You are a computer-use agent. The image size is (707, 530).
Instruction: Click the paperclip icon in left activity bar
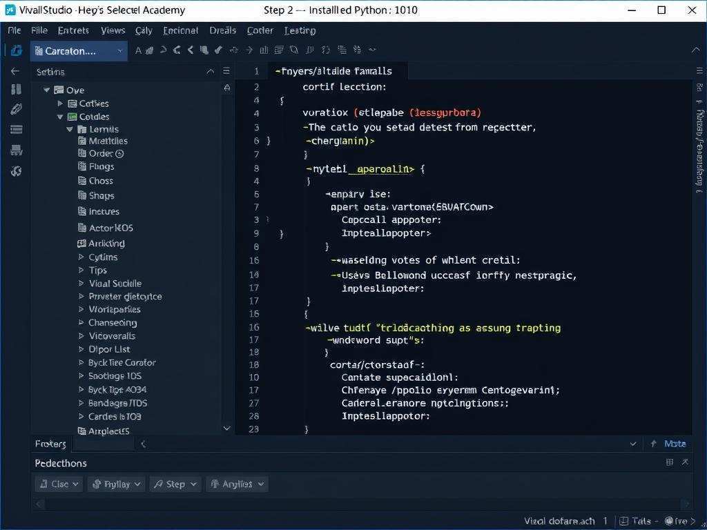pyautogui.click(x=16, y=109)
